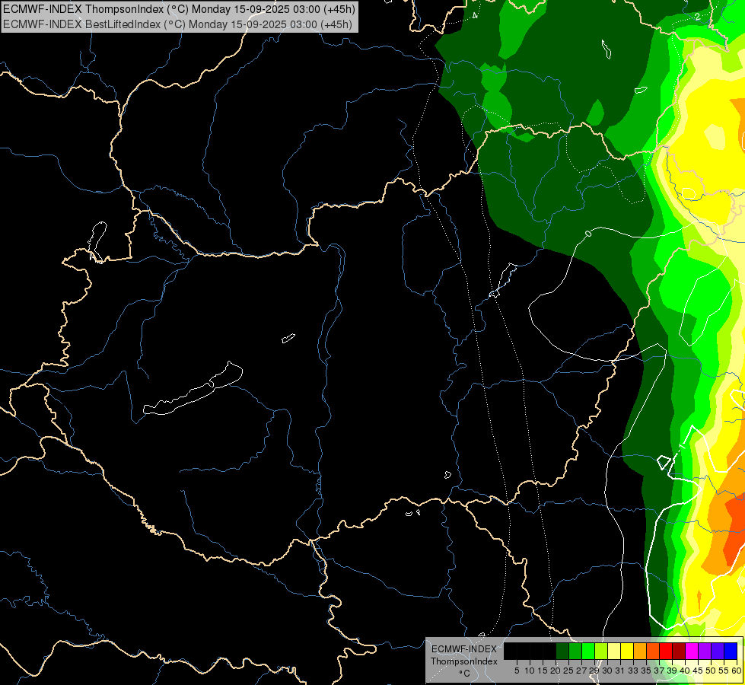Click the legend tick value 35
Image resolution: width=745 pixels, height=685 pixels.
pyautogui.click(x=646, y=671)
